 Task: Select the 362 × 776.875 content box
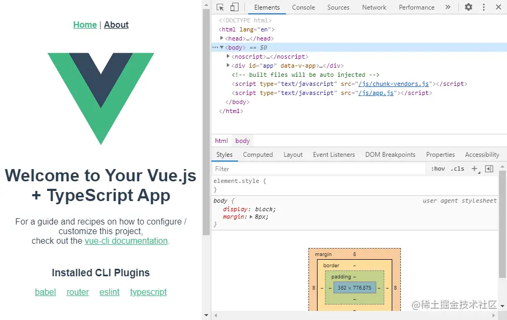coord(355,287)
